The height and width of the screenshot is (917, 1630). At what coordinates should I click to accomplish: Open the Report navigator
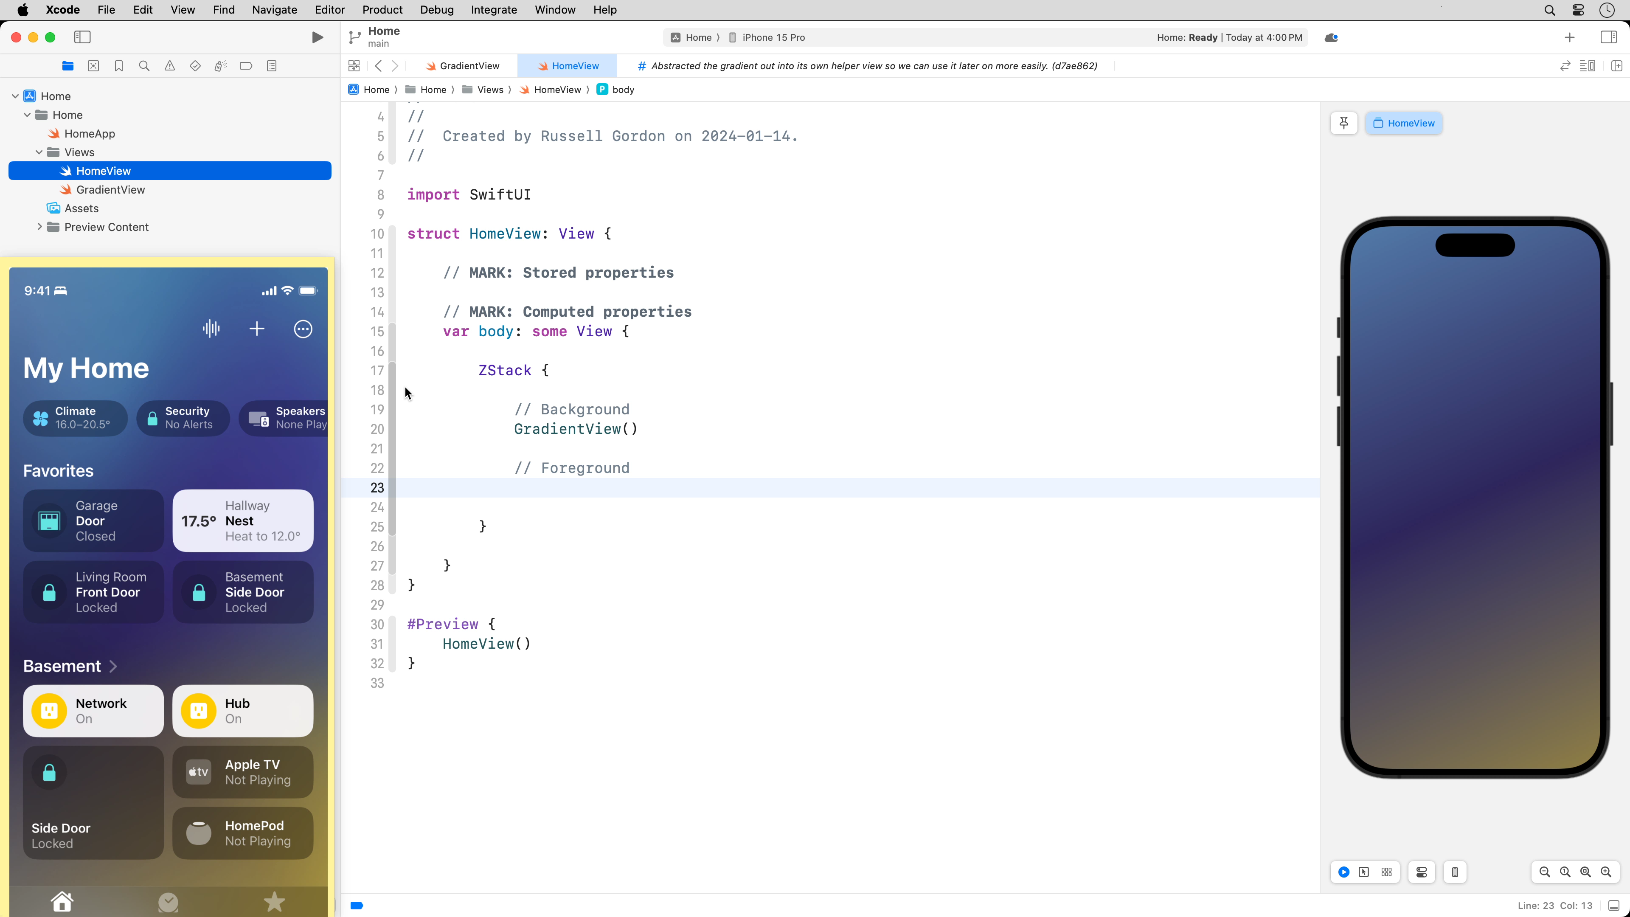(272, 66)
